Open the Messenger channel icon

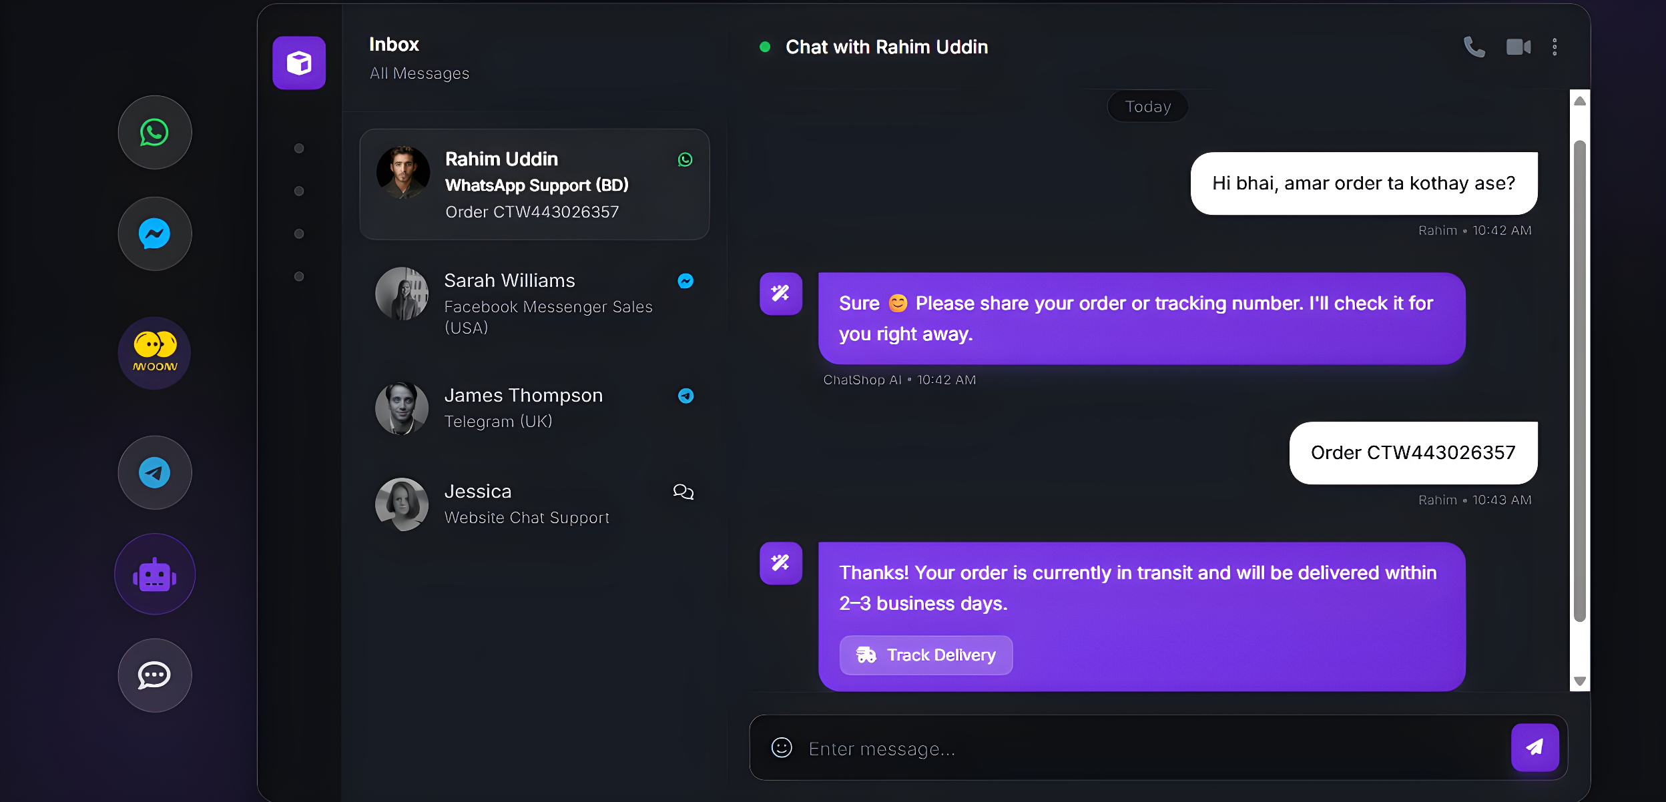tap(155, 234)
